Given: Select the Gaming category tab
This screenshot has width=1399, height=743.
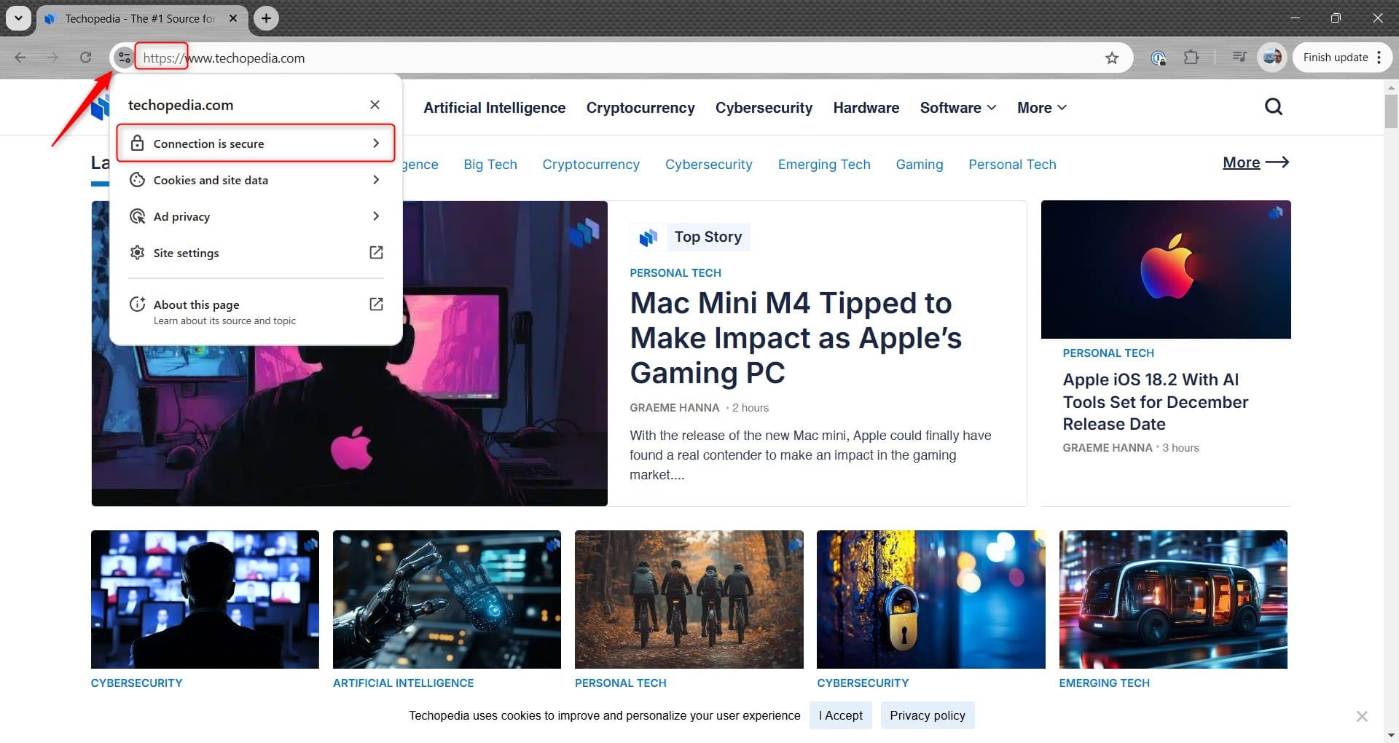Looking at the screenshot, I should [x=919, y=165].
